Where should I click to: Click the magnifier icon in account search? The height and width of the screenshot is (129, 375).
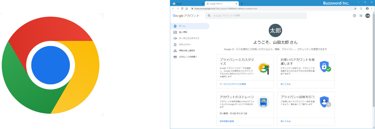(x=209, y=16)
